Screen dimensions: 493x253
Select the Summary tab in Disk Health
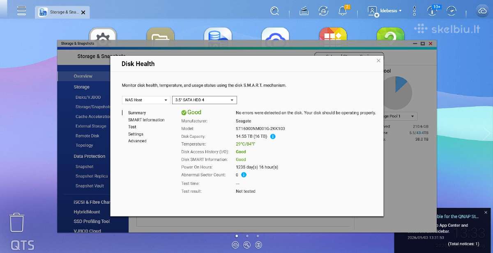click(137, 113)
